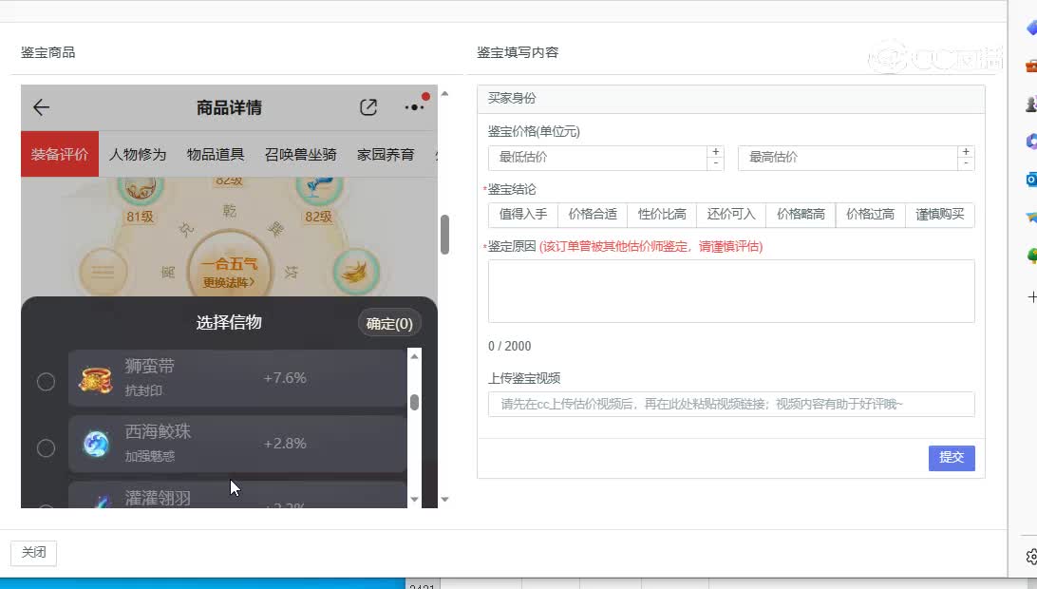Click the 鉴宝商品 panel scrollbar up arrow

point(445,93)
